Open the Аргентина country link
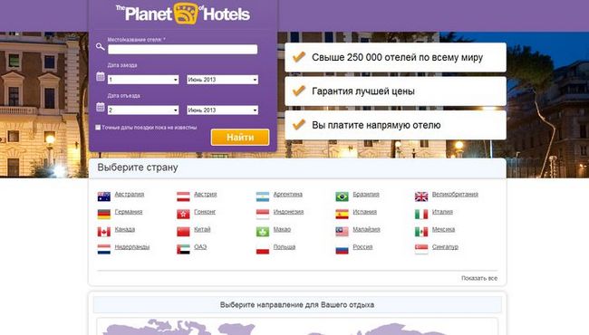Screen dimensions: 589x335 point(288,195)
